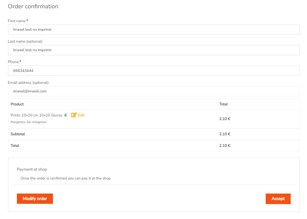Select the Total column header
Viewport: 307px width, 219px height.
pos(223,104)
